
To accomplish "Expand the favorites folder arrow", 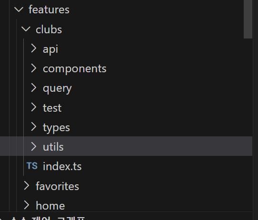I will (x=27, y=186).
